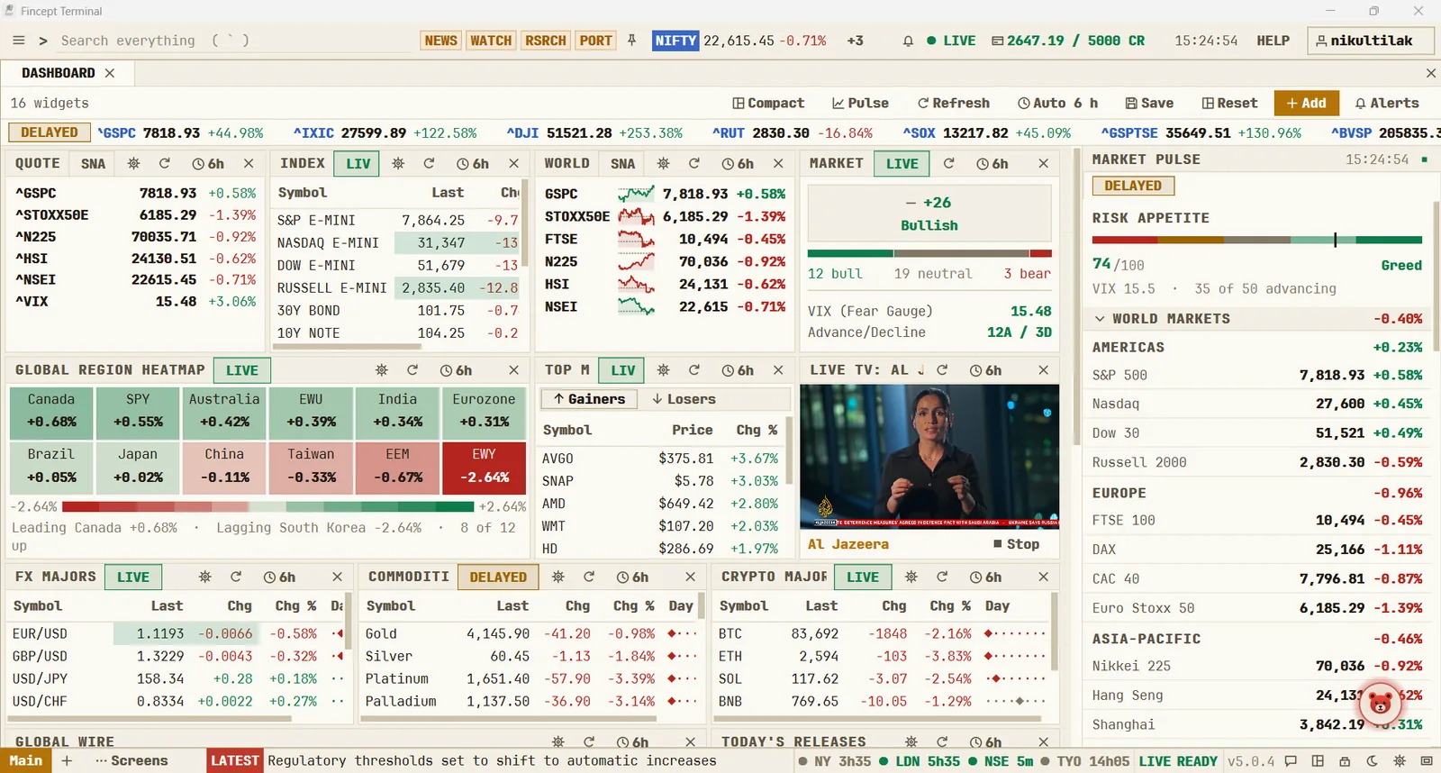Viewport: 1441px width, 773px height.
Task: Open the 6h interval of FX MAJORS widget
Action: (x=279, y=577)
